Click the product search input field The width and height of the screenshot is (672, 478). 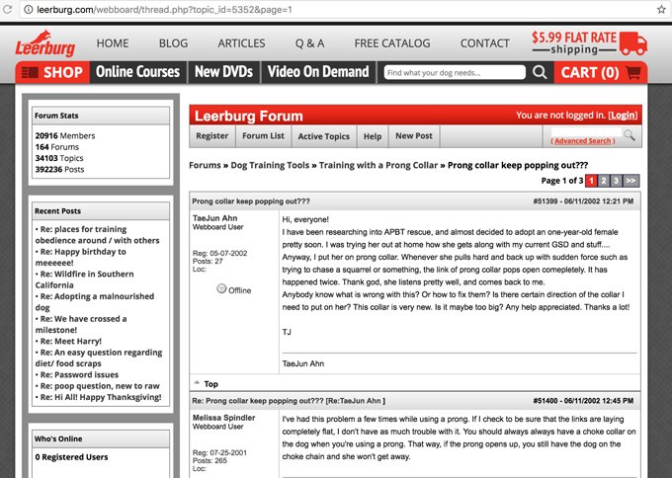(455, 72)
